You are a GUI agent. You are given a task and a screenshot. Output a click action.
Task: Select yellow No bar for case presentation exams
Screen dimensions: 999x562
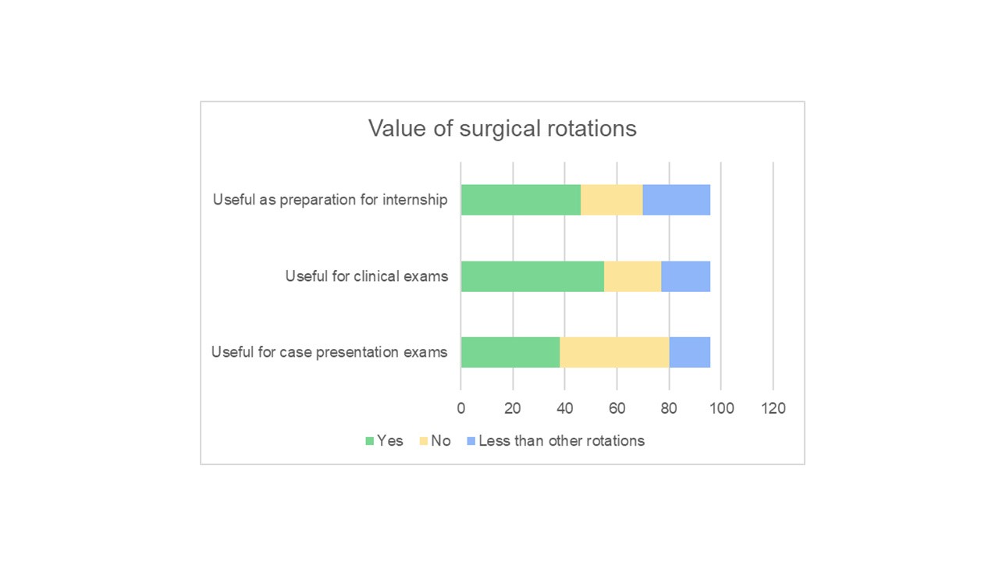[x=614, y=352]
